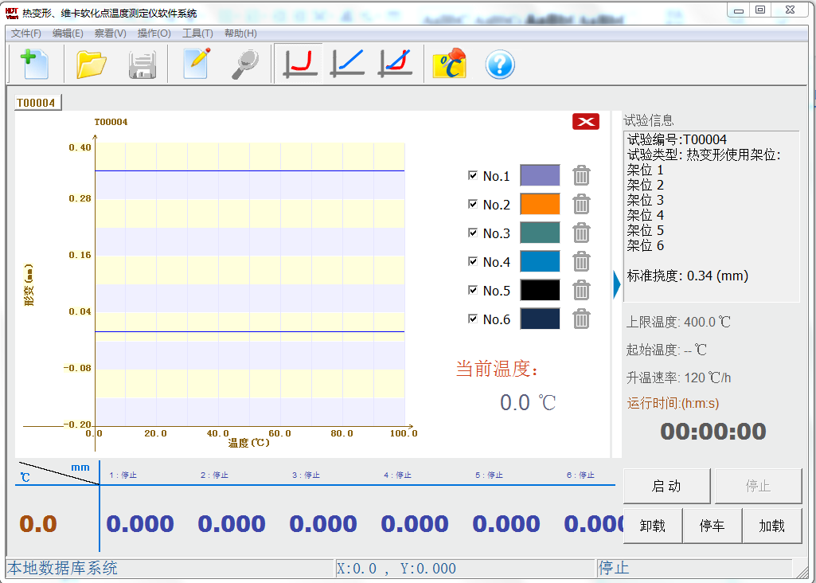816x583 pixels.
Task: Click the 卸载 unload button
Action: pos(653,526)
